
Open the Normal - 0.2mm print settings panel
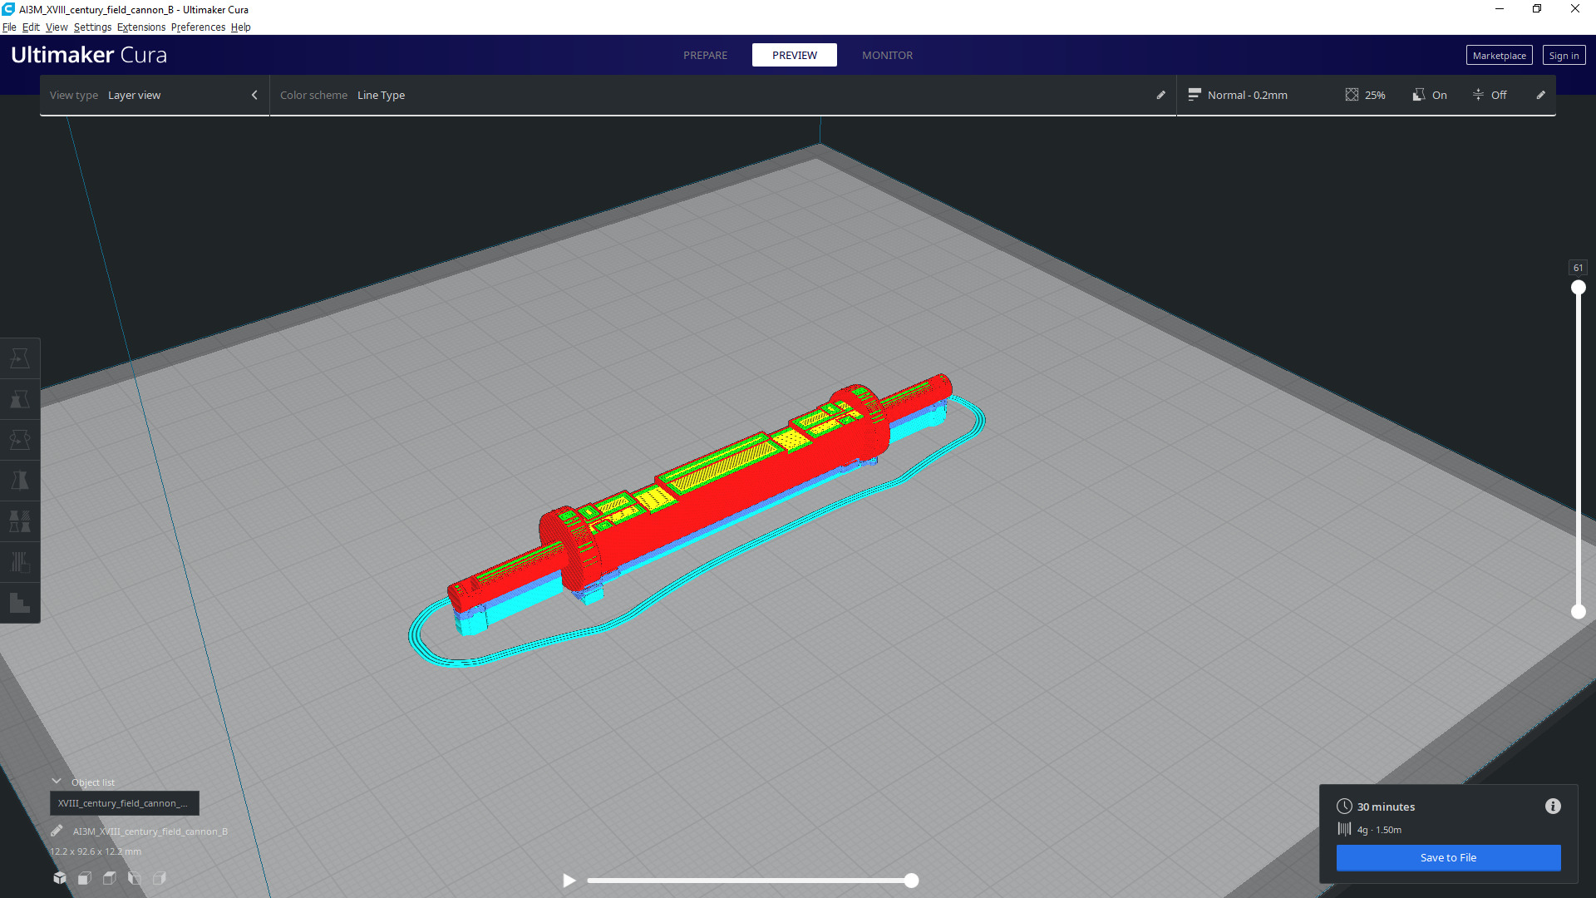click(1247, 96)
